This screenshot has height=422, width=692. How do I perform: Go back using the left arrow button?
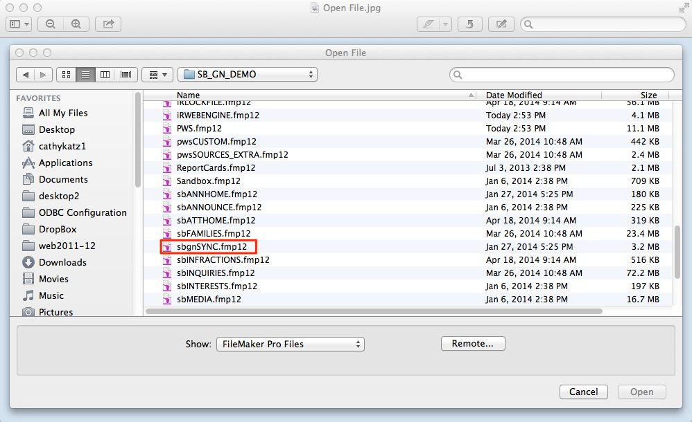point(26,75)
